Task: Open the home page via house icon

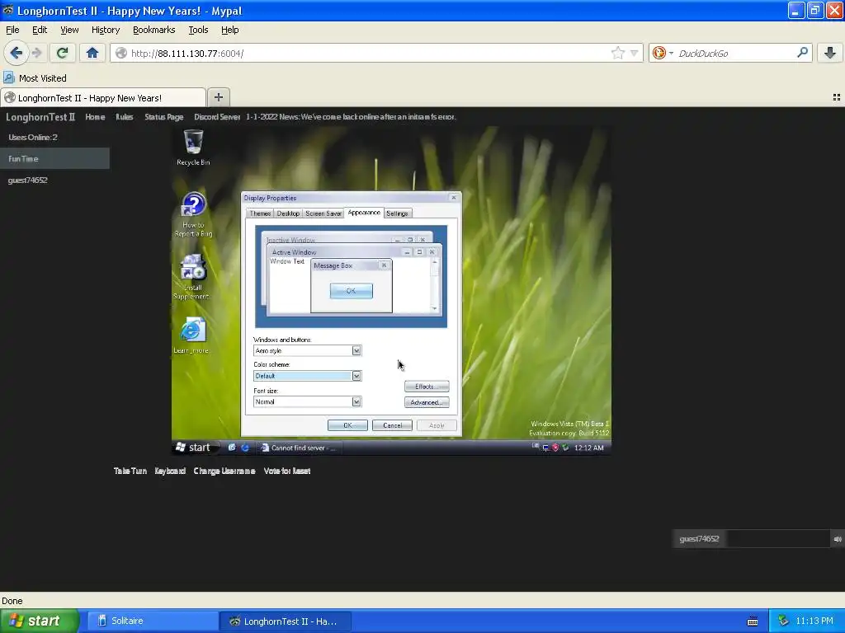Action: (x=92, y=53)
